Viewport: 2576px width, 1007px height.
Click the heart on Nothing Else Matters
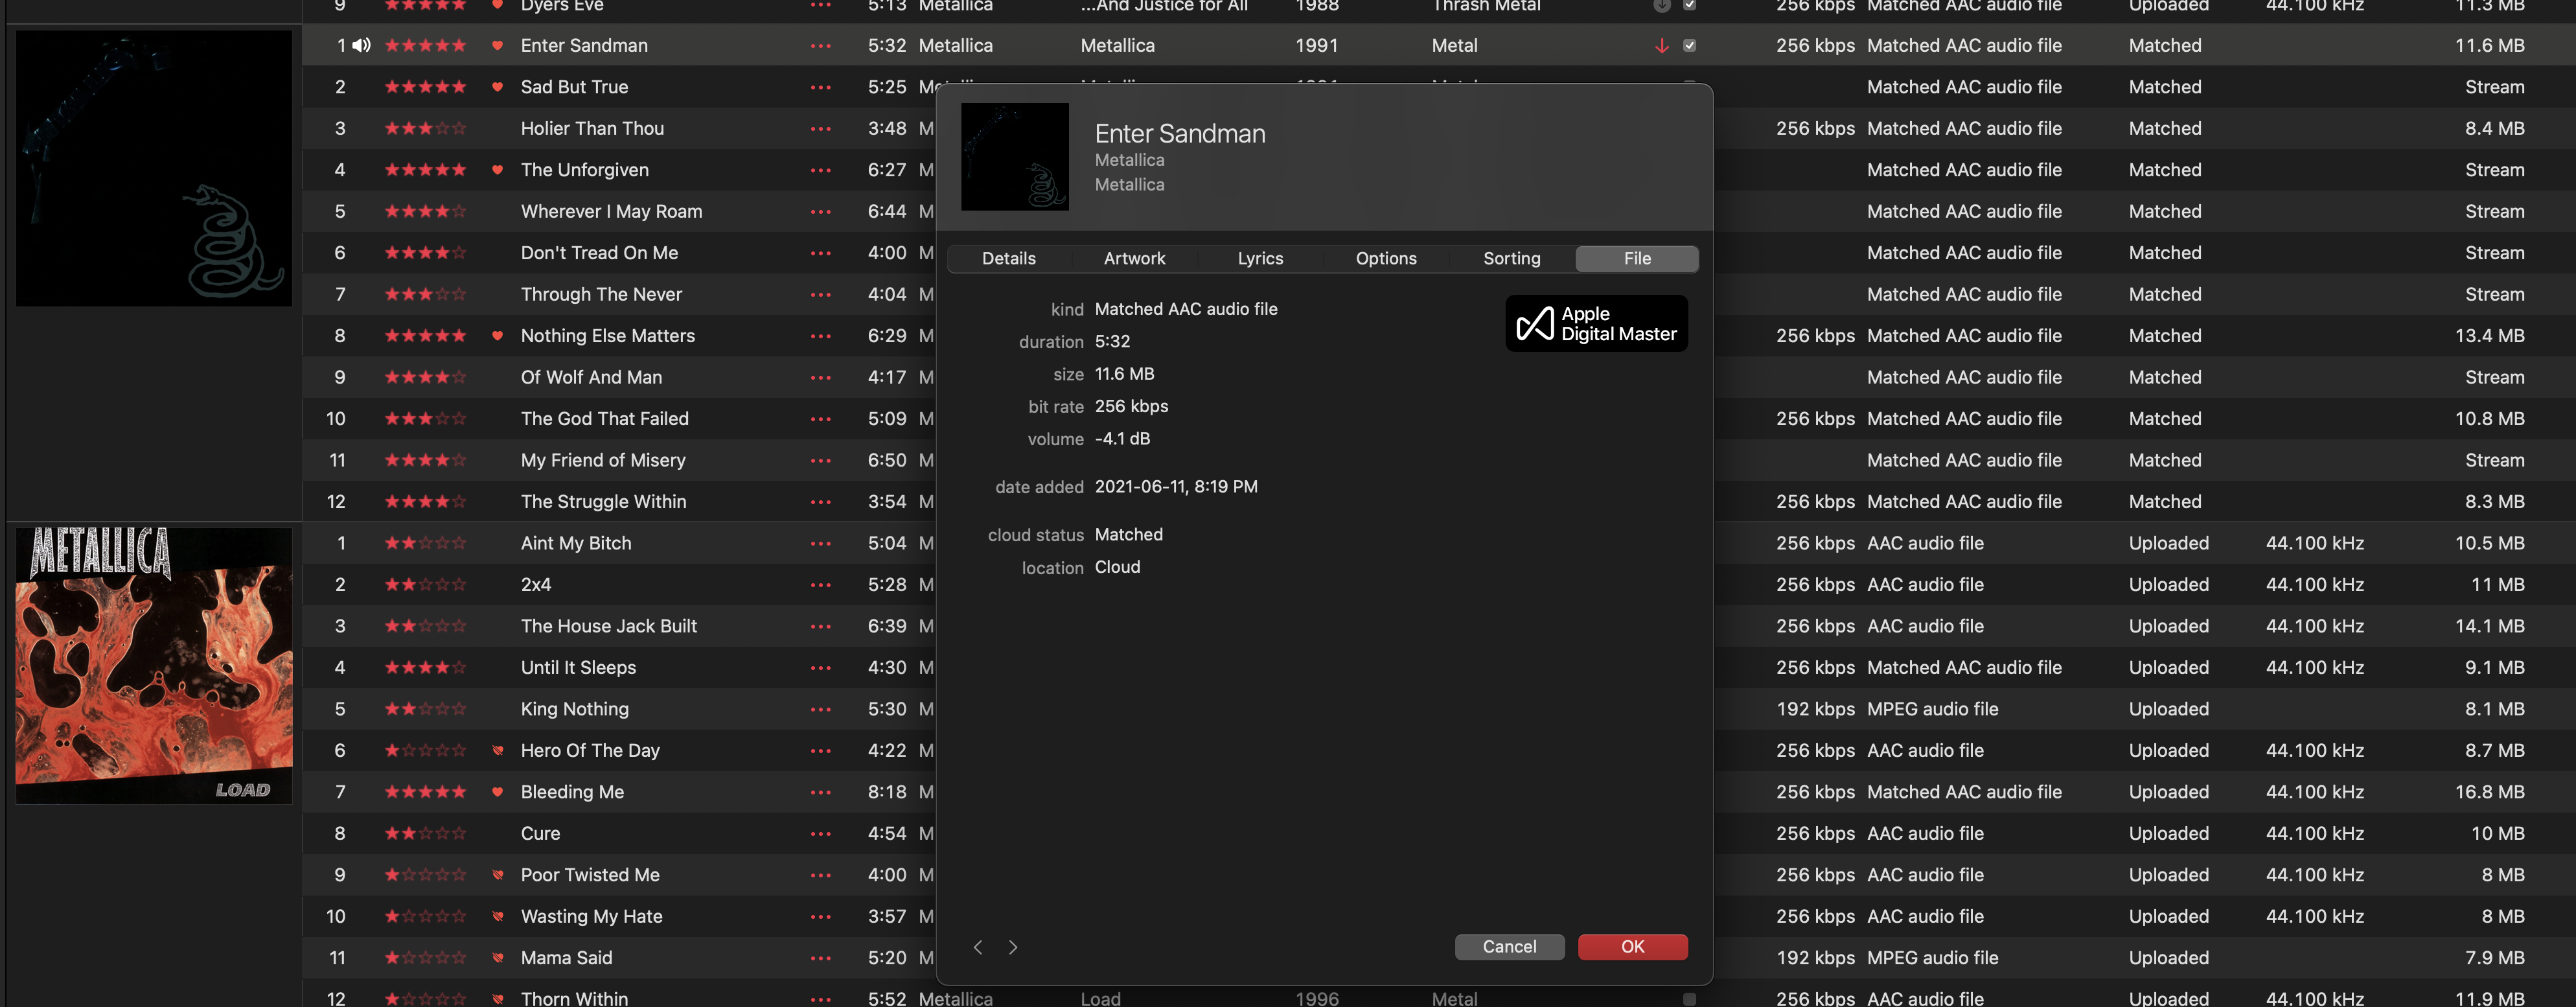coord(497,336)
